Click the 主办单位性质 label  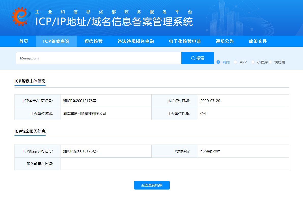point(179,114)
